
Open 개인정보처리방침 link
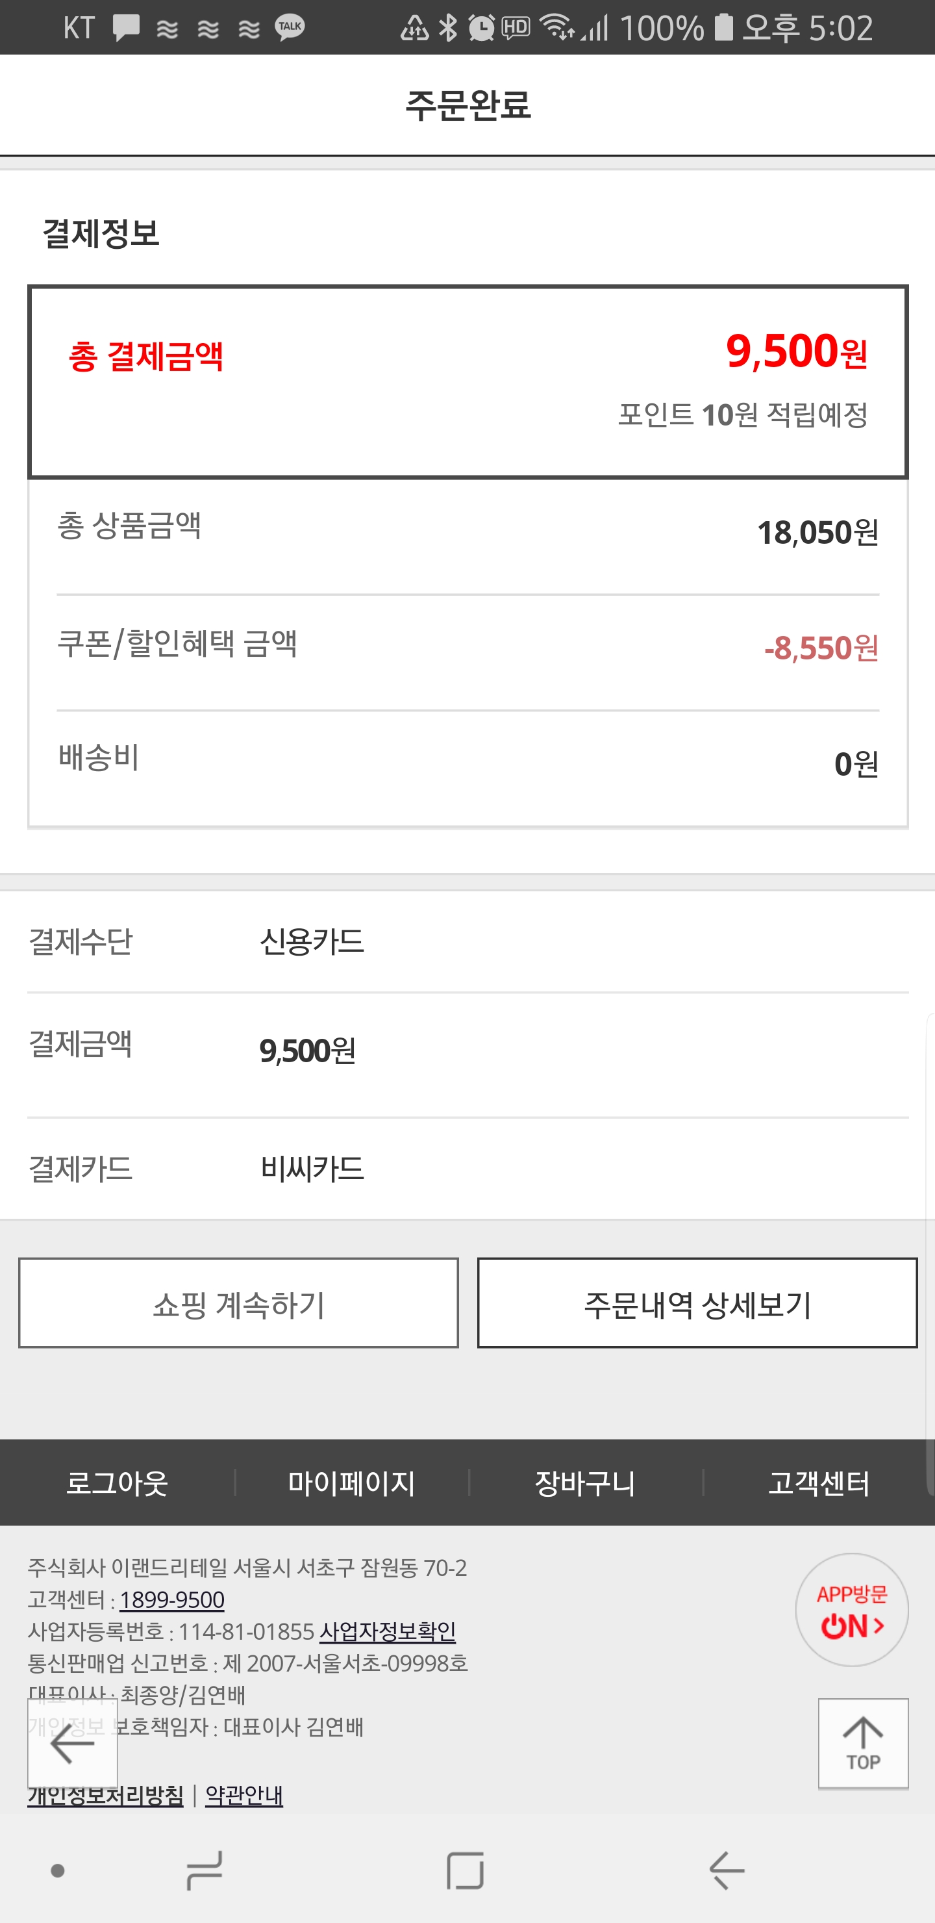click(105, 1796)
